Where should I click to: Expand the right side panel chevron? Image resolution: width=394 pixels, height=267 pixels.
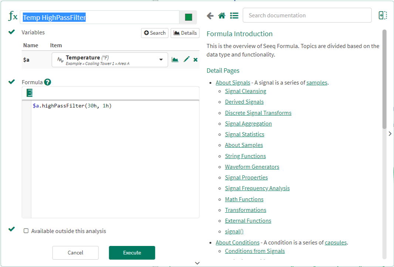[x=390, y=134]
